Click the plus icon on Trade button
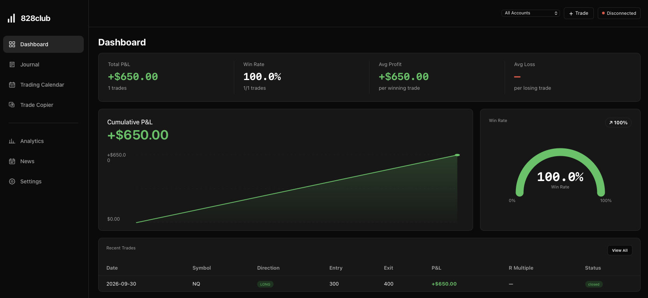The image size is (648, 298). coord(571,13)
